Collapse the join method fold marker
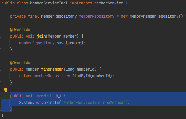 0,36
